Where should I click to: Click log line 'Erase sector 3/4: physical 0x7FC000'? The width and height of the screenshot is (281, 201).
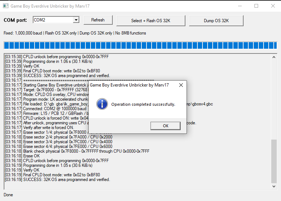59,142
